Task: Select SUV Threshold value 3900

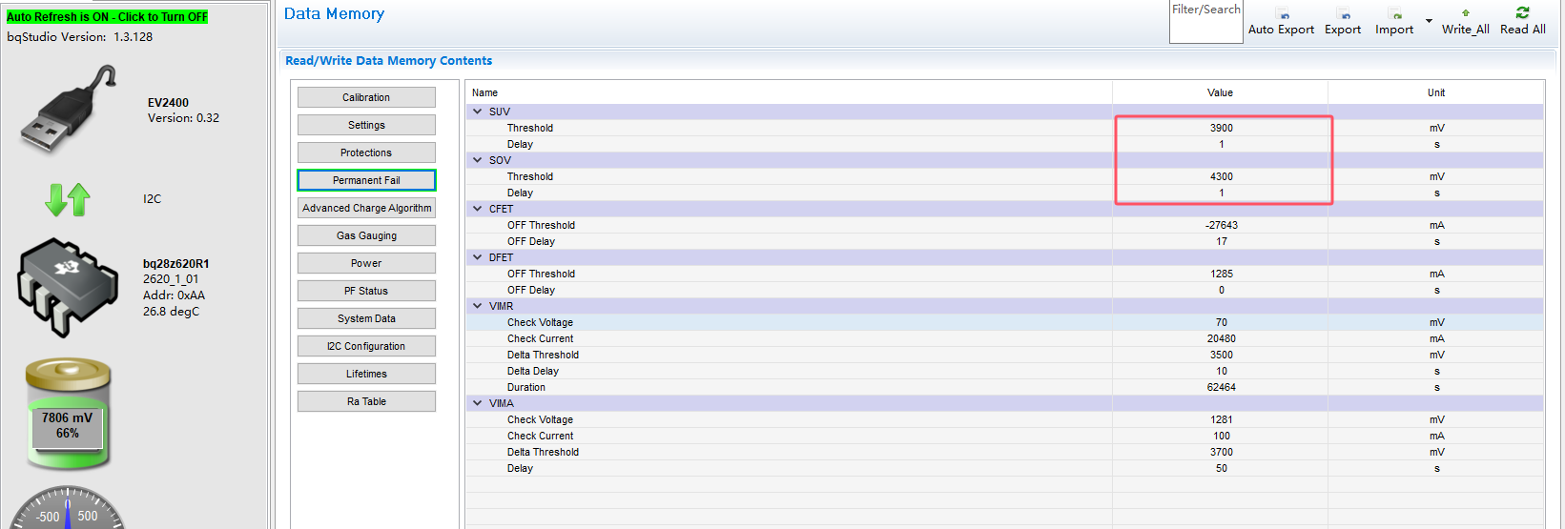Action: 1221,128
